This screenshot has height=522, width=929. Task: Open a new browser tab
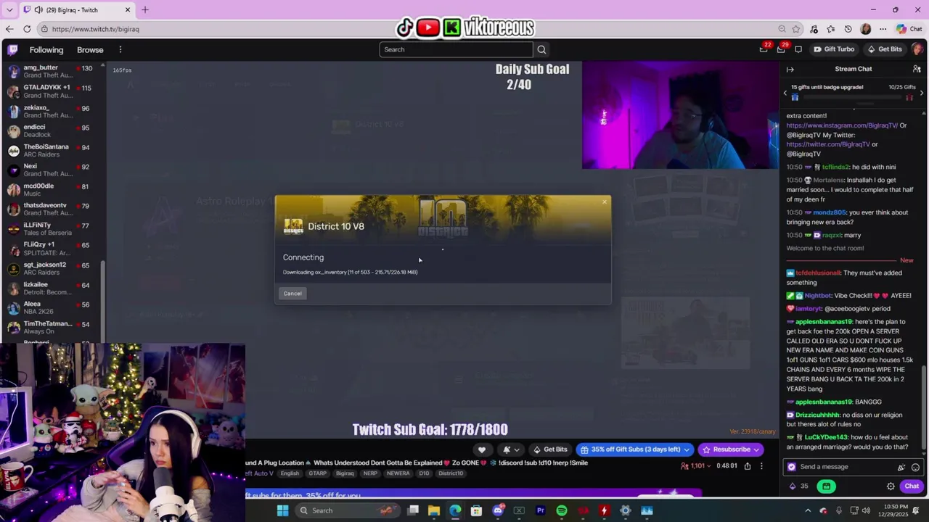point(145,9)
